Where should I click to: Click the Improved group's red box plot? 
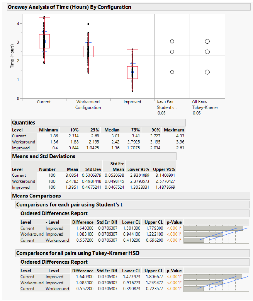(x=132, y=73)
